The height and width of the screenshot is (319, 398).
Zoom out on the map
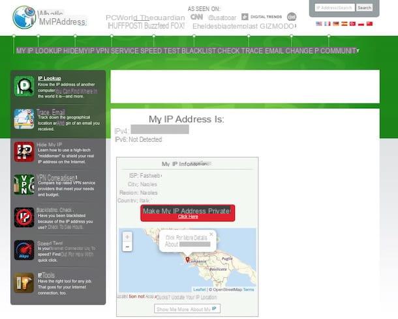click(x=127, y=247)
